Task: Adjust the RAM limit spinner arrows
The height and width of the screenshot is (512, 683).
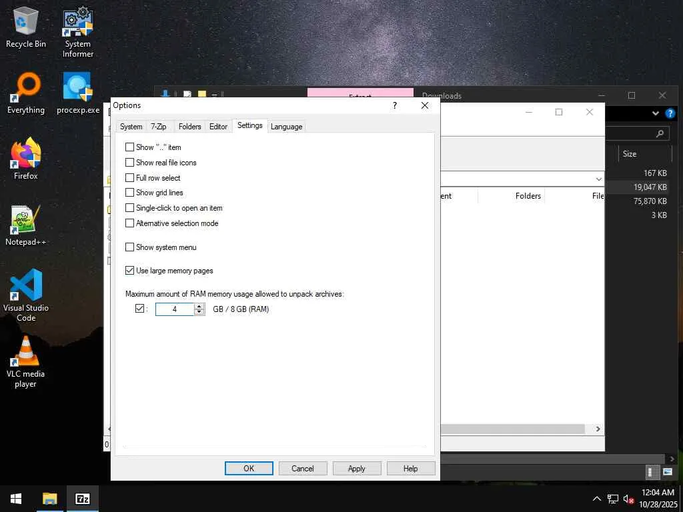Action: click(199, 309)
